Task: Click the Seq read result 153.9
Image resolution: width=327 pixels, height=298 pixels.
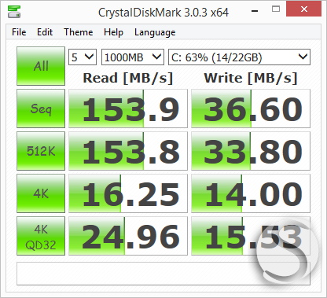Action: pos(128,109)
